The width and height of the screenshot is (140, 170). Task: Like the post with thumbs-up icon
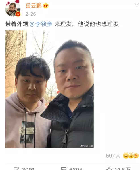(109, 169)
